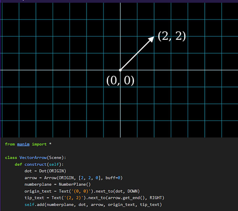Viewport: 238px width, 211px height.
Task: Click the 'numberplane = NumberPlane()' code line
Action: point(57,184)
